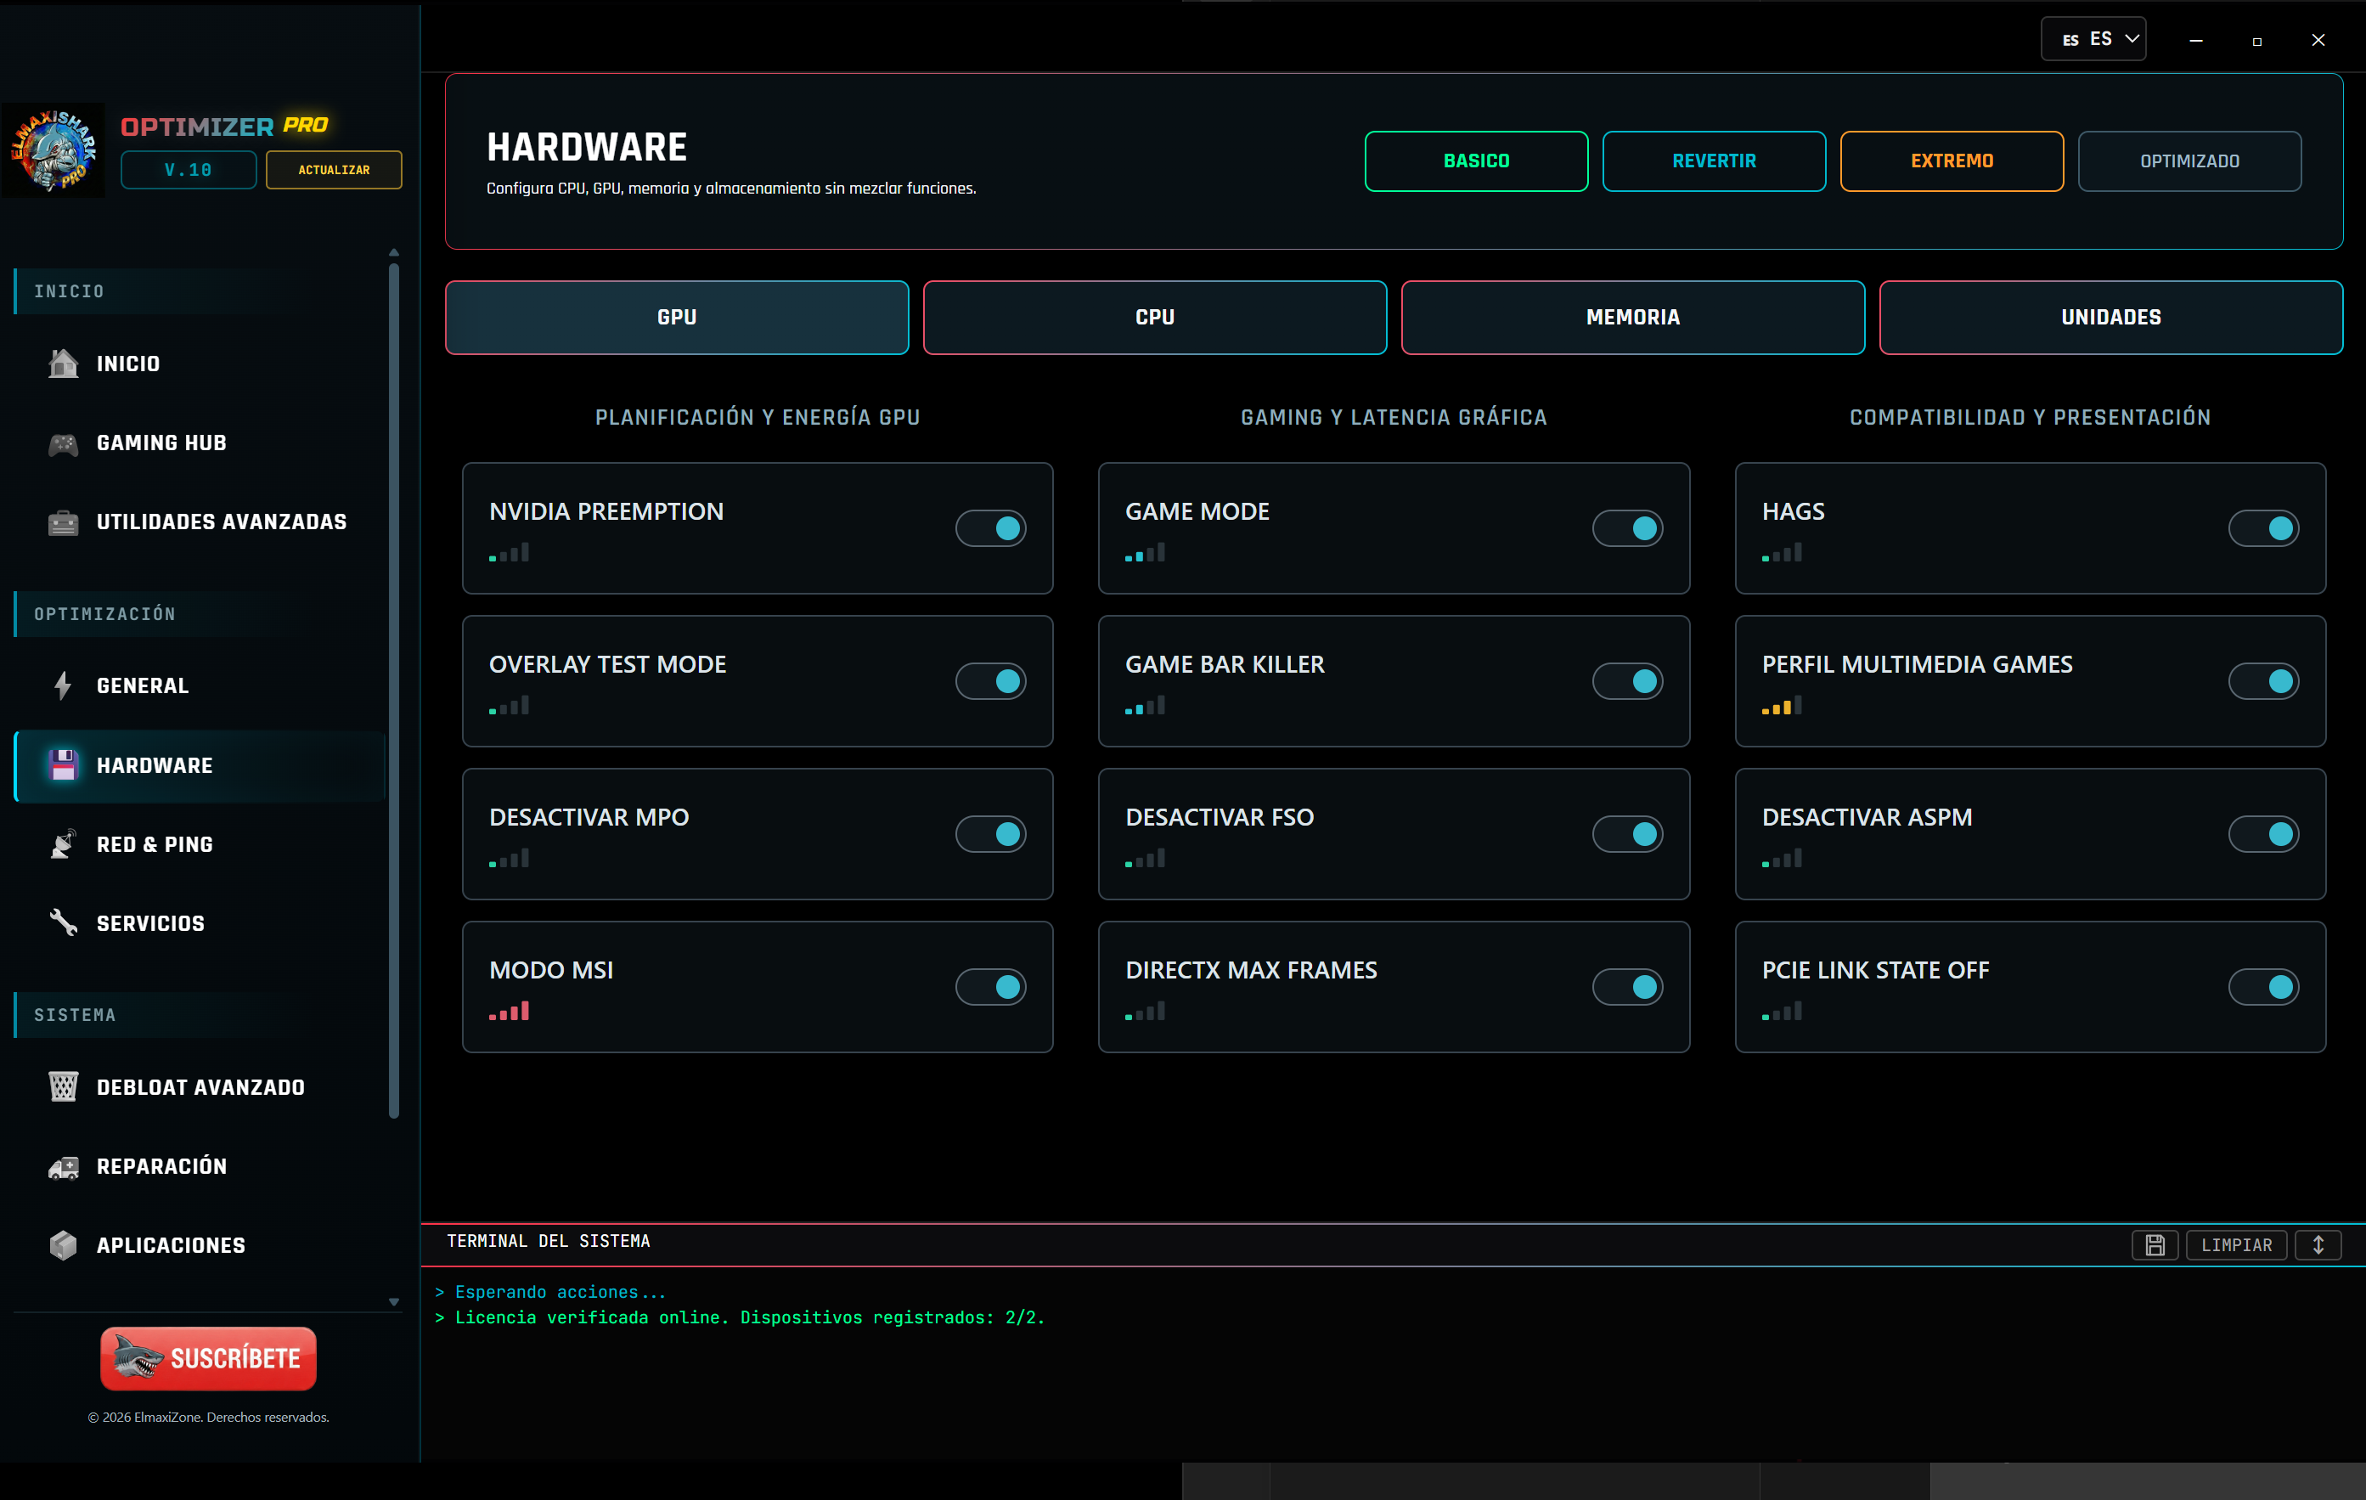
Task: Click the V.10 version badge
Action: (x=189, y=170)
